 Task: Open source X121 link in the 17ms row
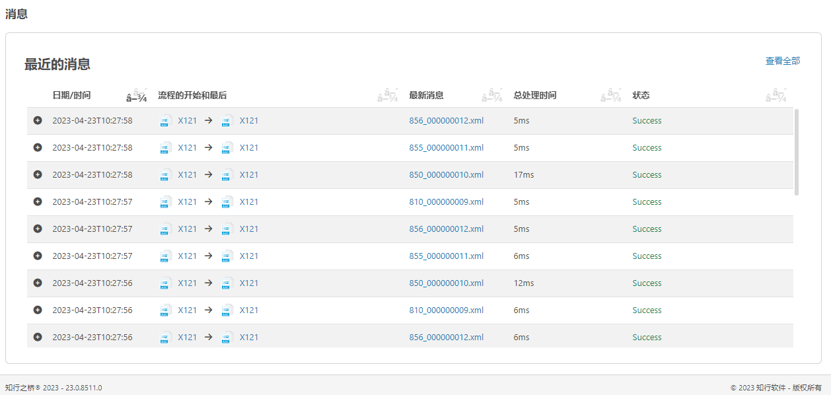pyautogui.click(x=188, y=175)
